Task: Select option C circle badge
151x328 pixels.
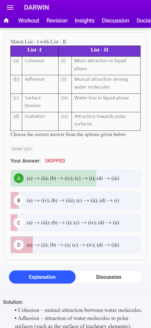Action: 19,223
